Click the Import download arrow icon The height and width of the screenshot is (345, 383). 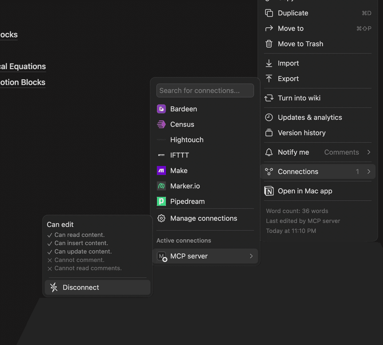269,63
